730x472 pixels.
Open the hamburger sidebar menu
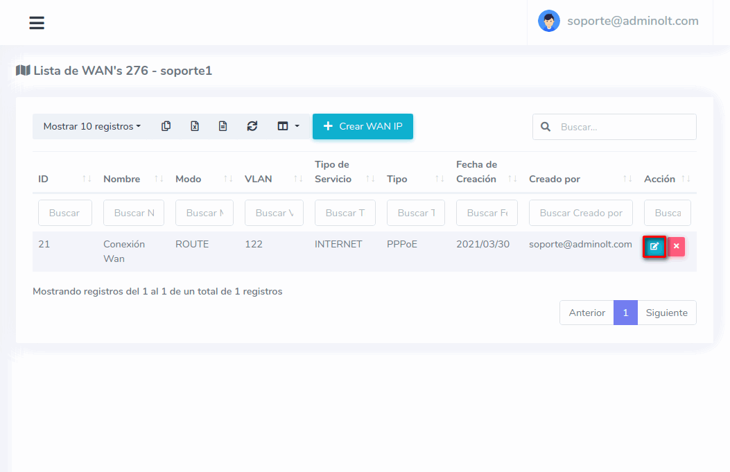pyautogui.click(x=37, y=23)
